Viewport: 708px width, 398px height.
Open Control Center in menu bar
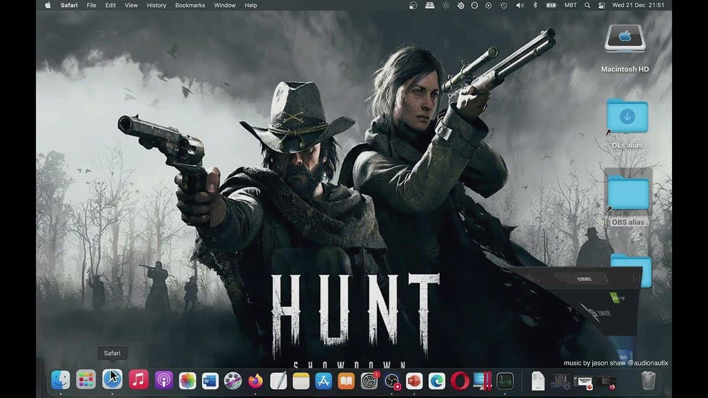602,5
